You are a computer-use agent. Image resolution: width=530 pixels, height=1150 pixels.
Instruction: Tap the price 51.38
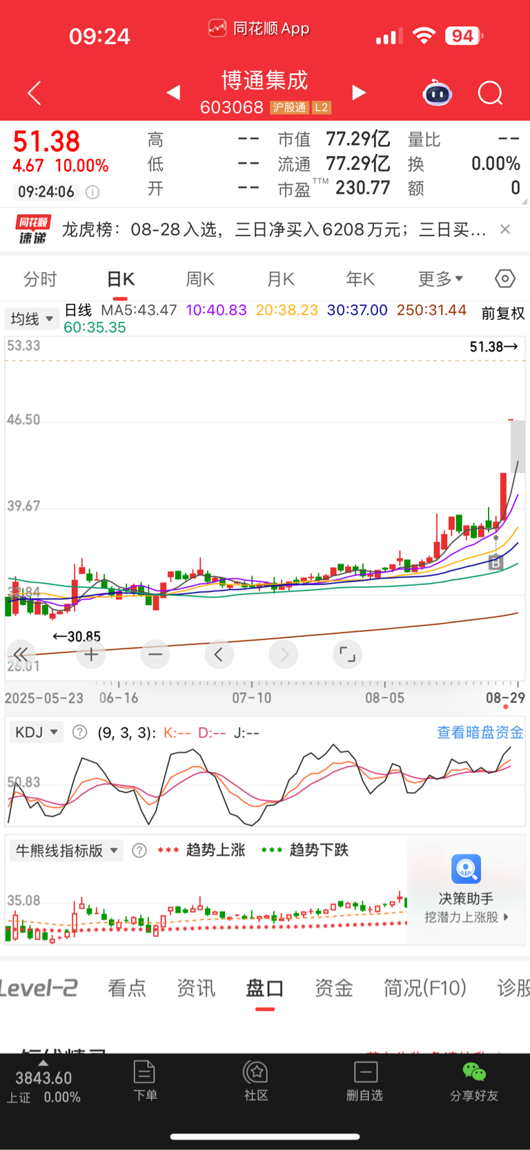(x=46, y=142)
